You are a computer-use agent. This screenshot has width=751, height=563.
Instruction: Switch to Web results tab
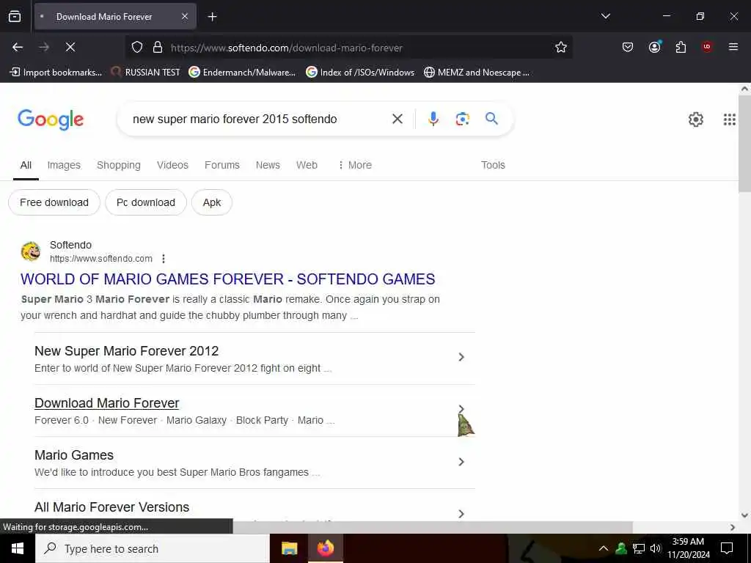tap(307, 165)
